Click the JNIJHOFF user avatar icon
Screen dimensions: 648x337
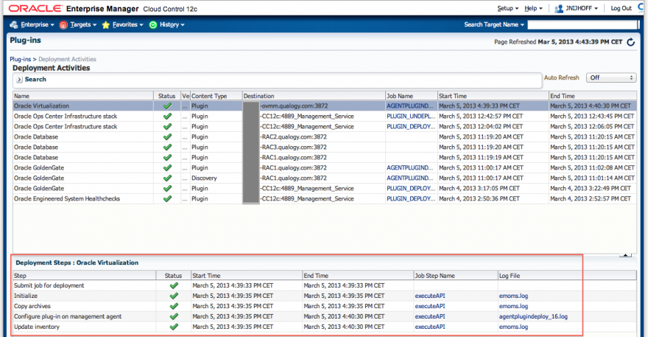coord(559,8)
